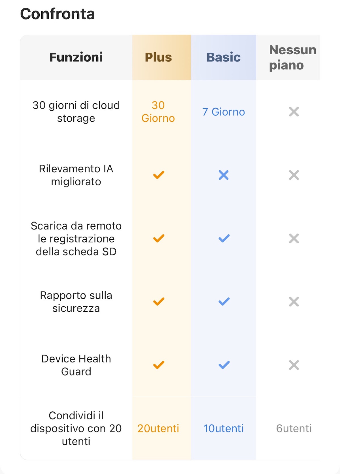This screenshot has height=474, width=340.
Task: Click the 30 Giorno value under Plus
Action: pos(158,112)
